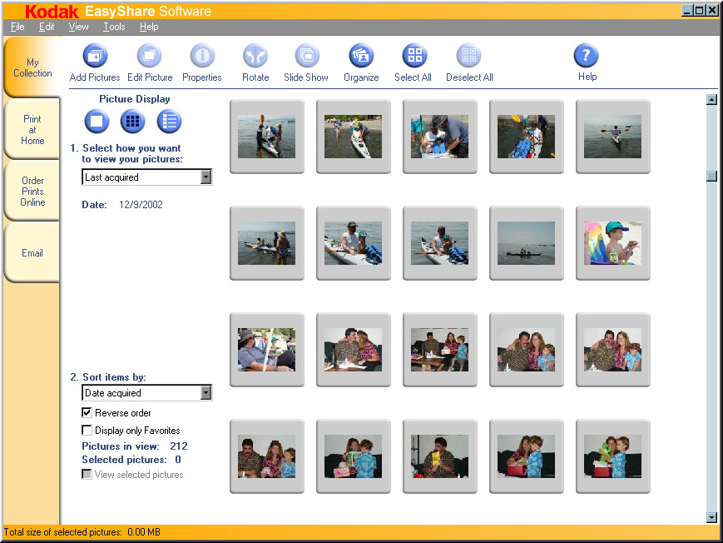Open the Edit Picture tool

[x=150, y=57]
